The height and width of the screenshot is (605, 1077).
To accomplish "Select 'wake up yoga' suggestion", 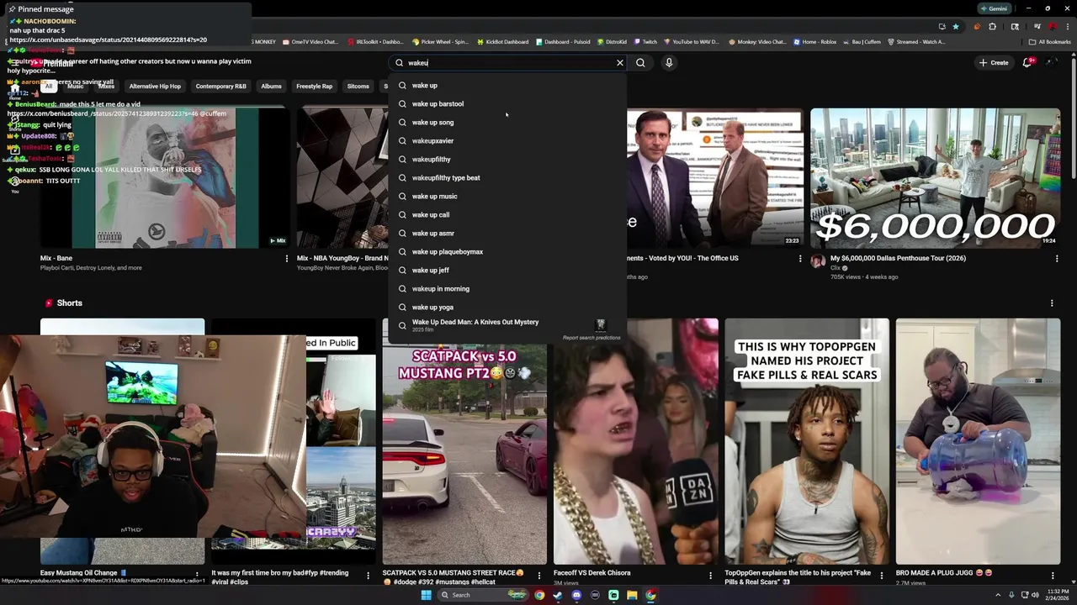I will pyautogui.click(x=507, y=307).
